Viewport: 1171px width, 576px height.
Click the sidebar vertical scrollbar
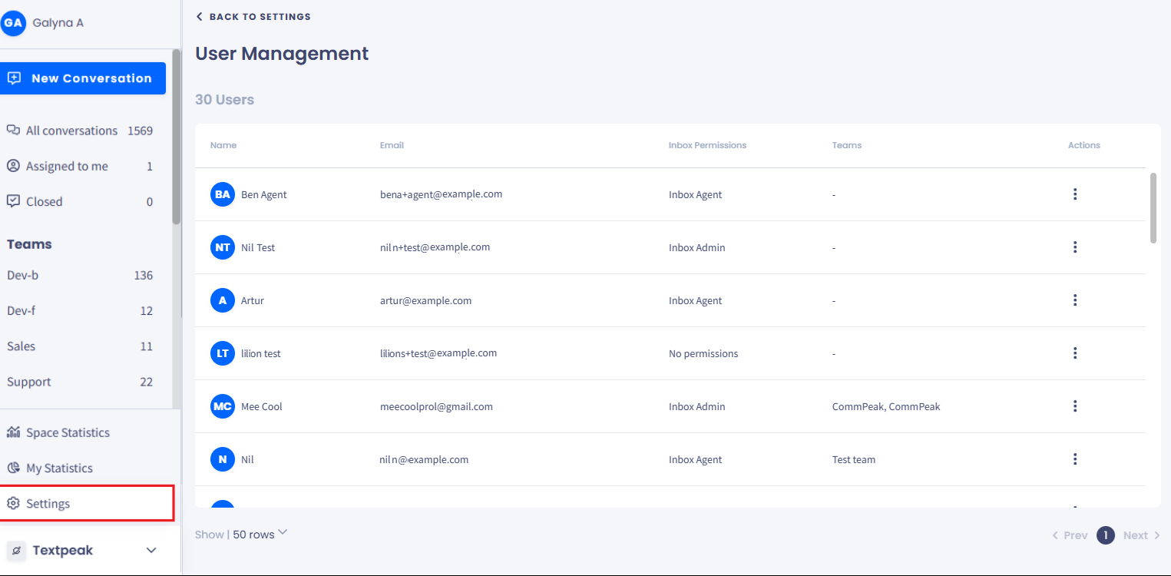177,137
